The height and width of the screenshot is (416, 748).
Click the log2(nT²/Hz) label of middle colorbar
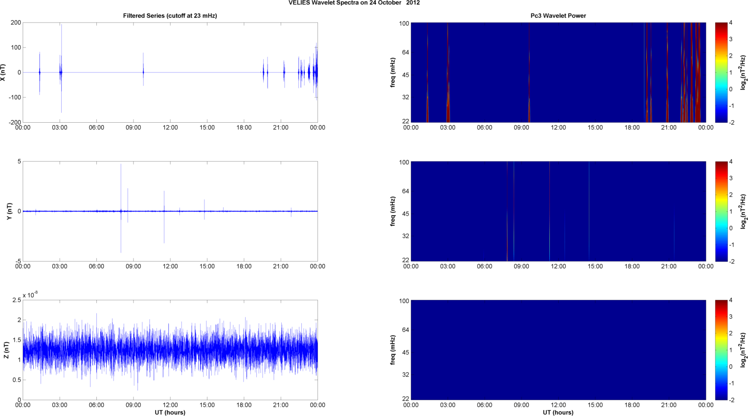click(744, 211)
